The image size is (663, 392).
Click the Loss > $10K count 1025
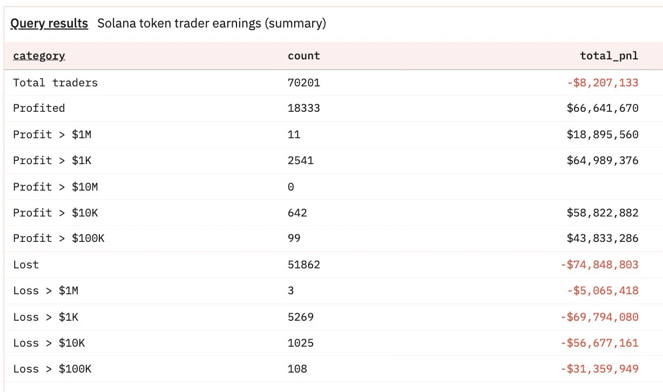coord(301,343)
